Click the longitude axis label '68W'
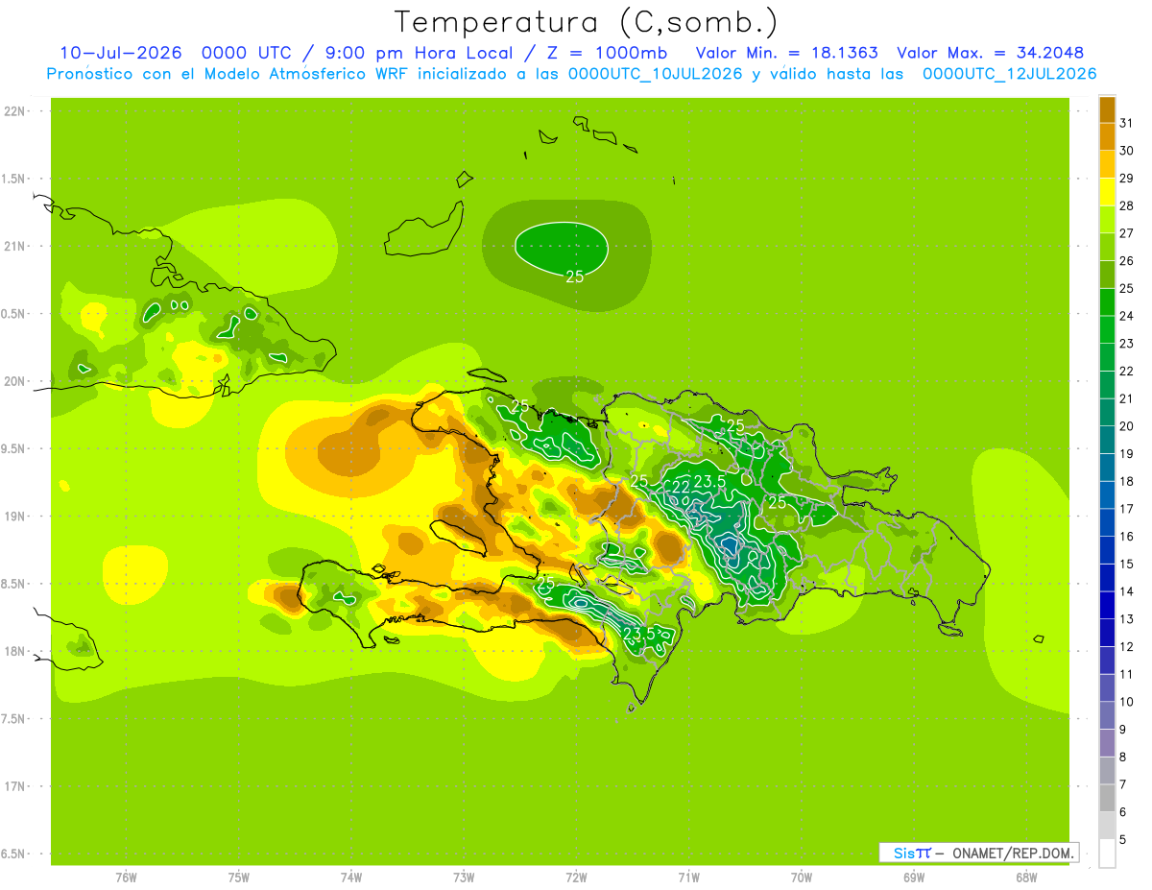The height and width of the screenshot is (890, 1152). click(1026, 878)
